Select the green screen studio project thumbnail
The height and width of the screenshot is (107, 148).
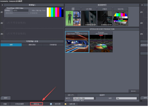(x=73, y=17)
